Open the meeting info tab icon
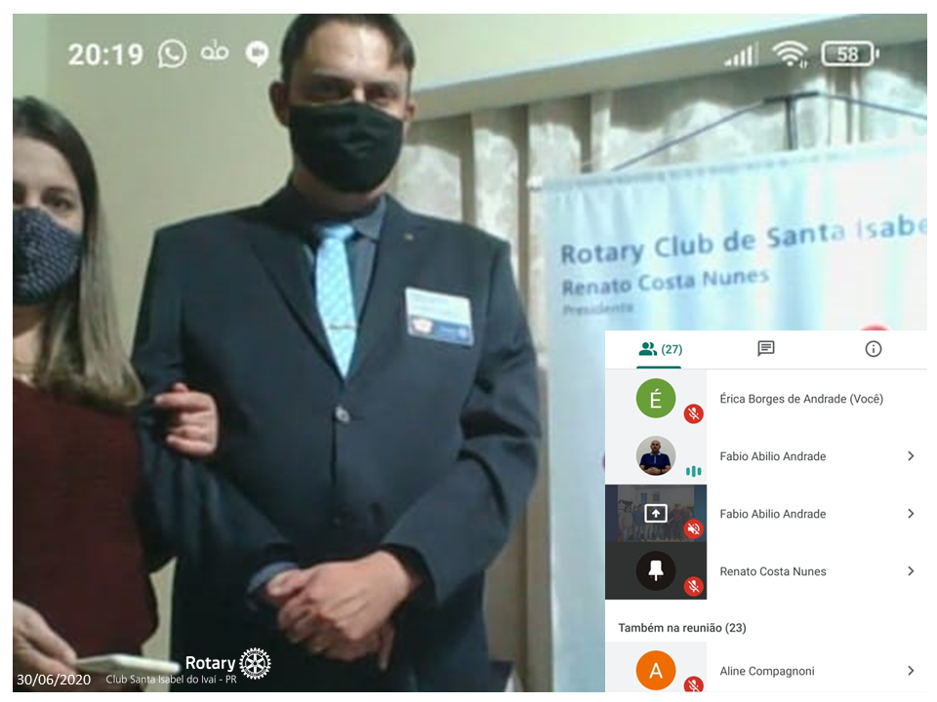 pos(874,349)
